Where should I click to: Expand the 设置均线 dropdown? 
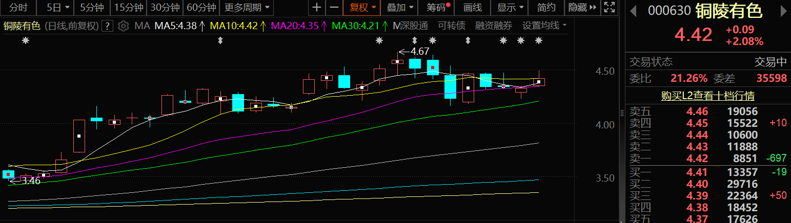(544, 26)
